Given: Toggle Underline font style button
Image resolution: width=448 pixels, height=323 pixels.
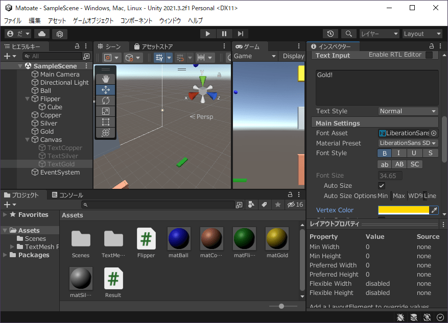Looking at the screenshot, I should point(414,153).
